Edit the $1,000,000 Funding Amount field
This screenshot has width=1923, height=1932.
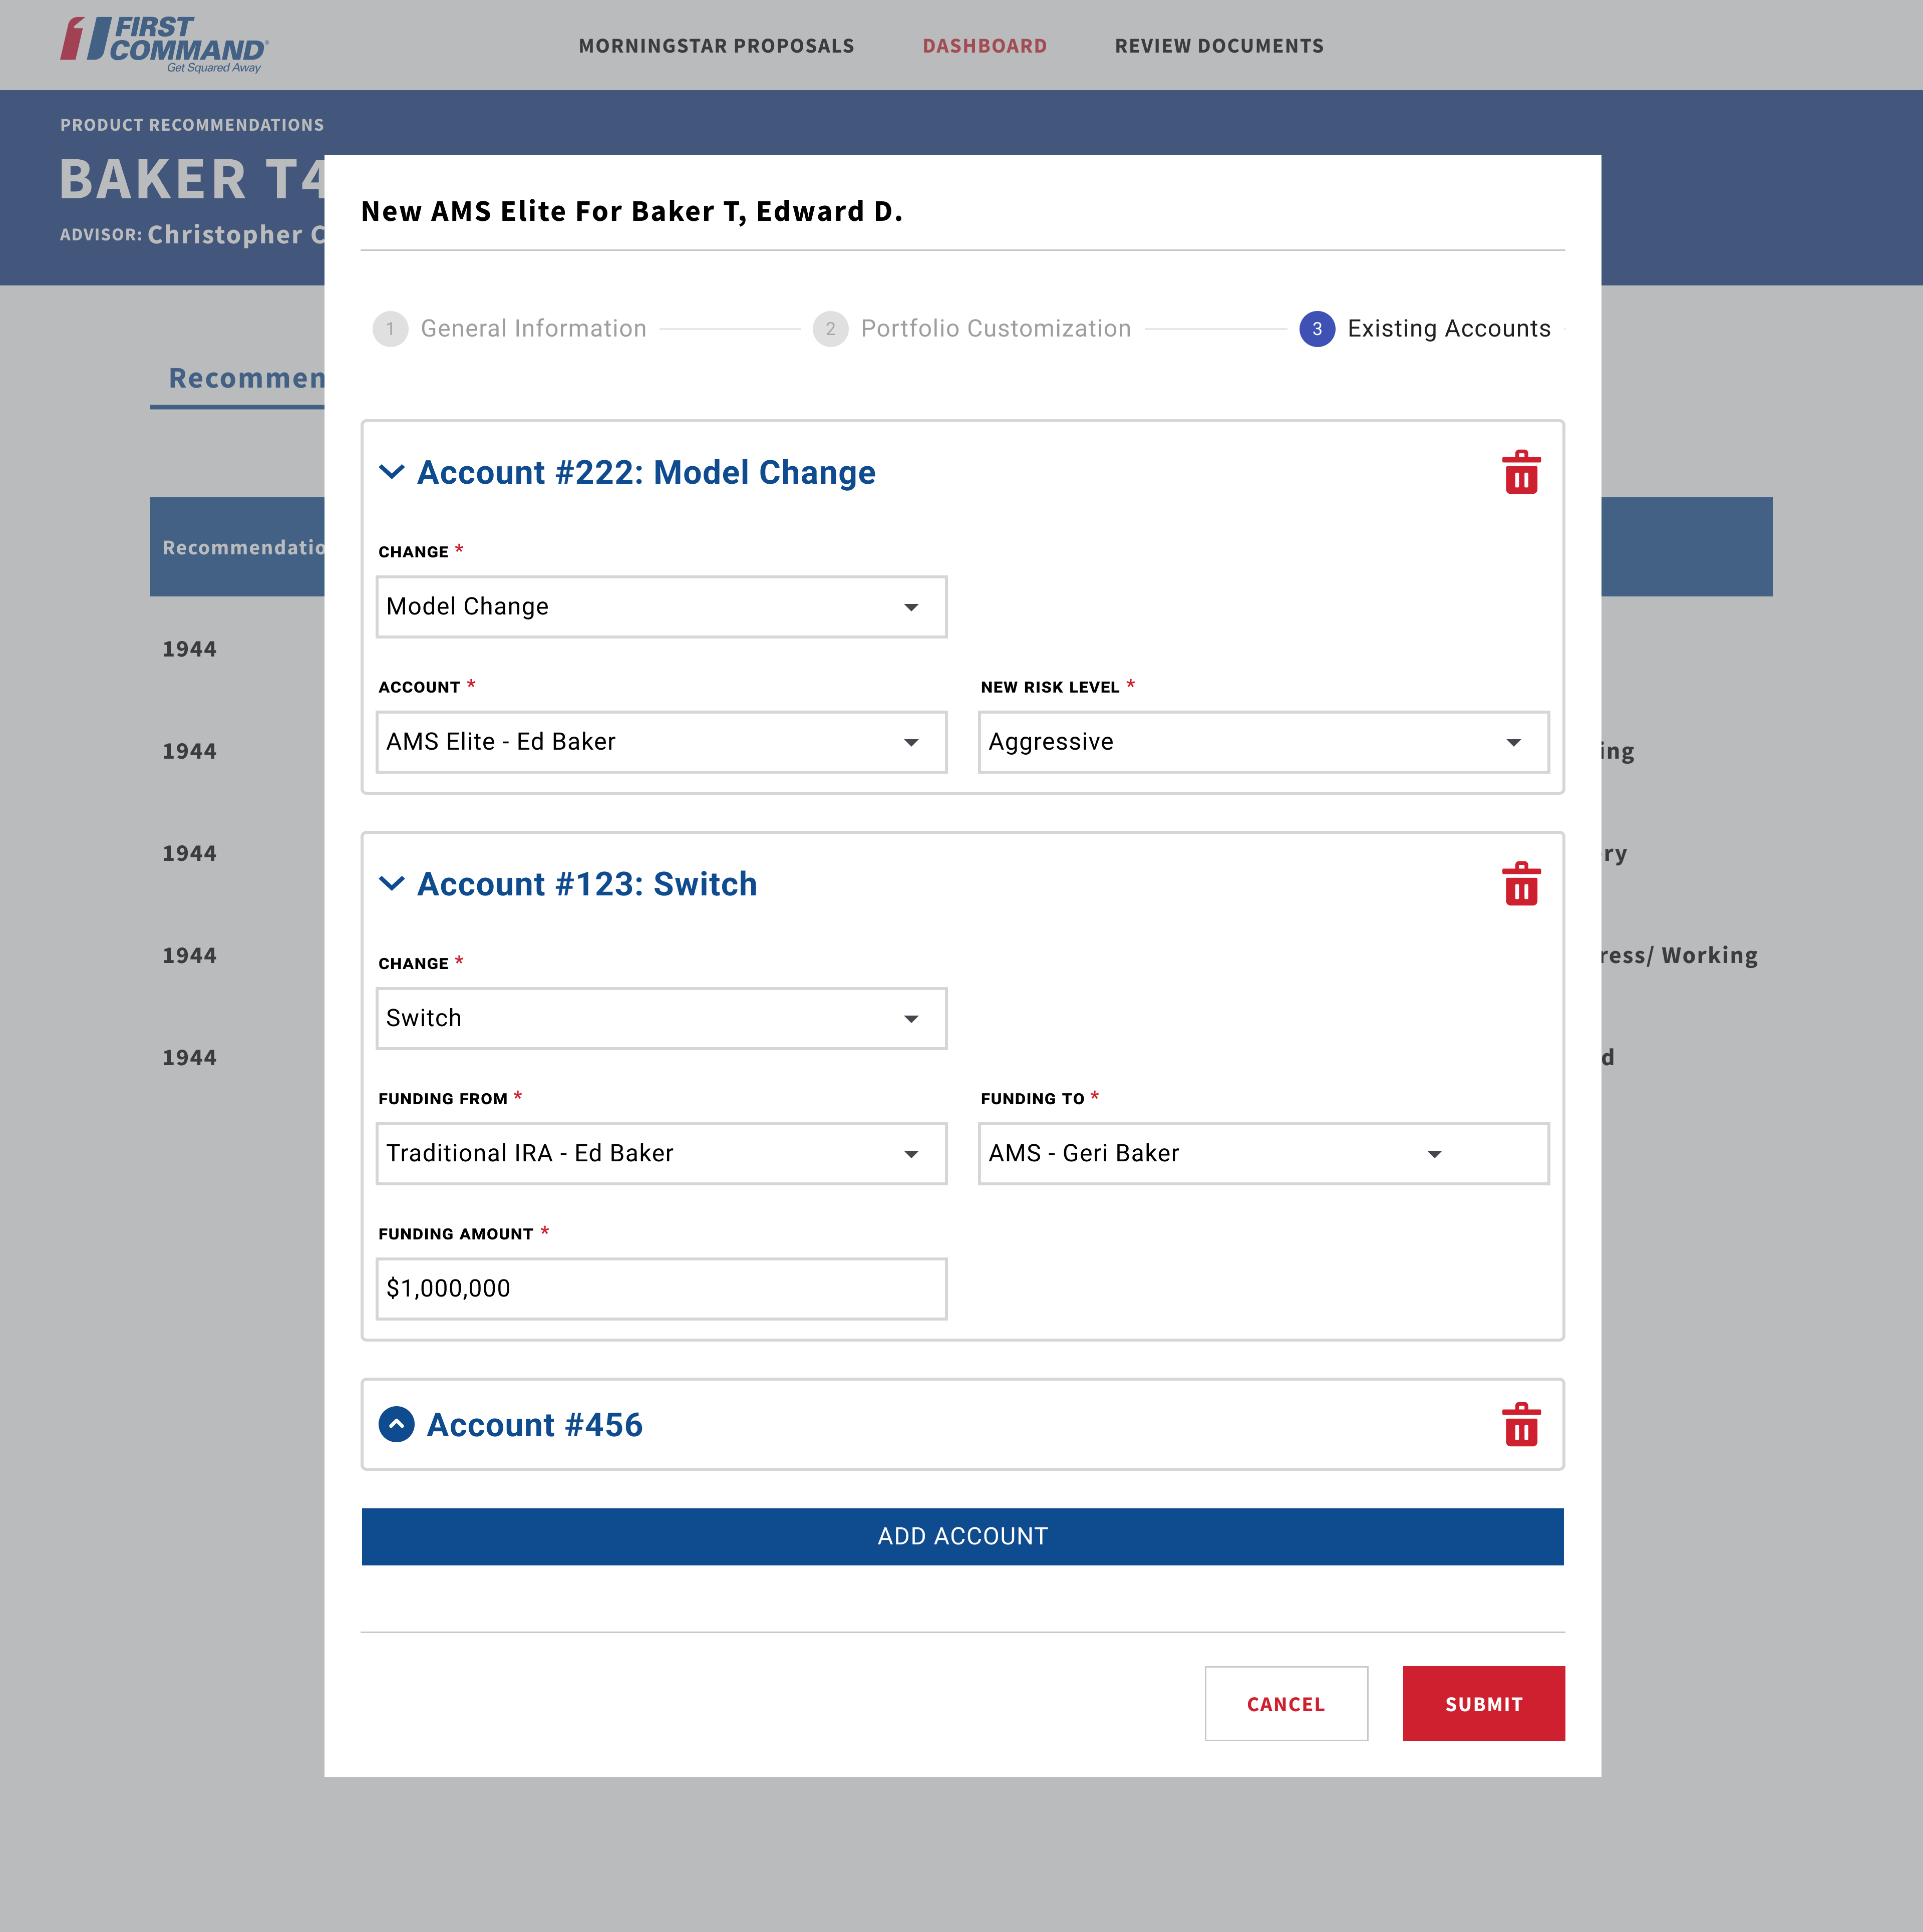click(x=661, y=1288)
